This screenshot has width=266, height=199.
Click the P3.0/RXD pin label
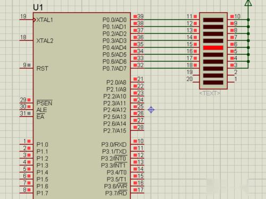pos(114,145)
